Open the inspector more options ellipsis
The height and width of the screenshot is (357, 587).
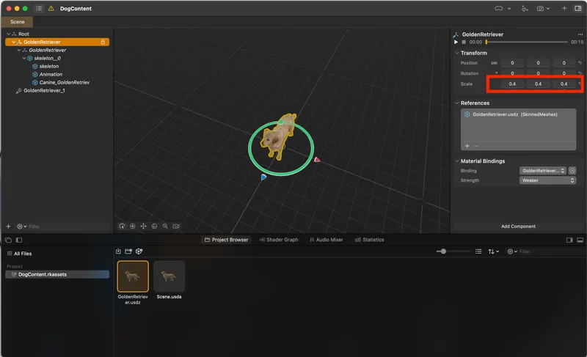(x=580, y=34)
